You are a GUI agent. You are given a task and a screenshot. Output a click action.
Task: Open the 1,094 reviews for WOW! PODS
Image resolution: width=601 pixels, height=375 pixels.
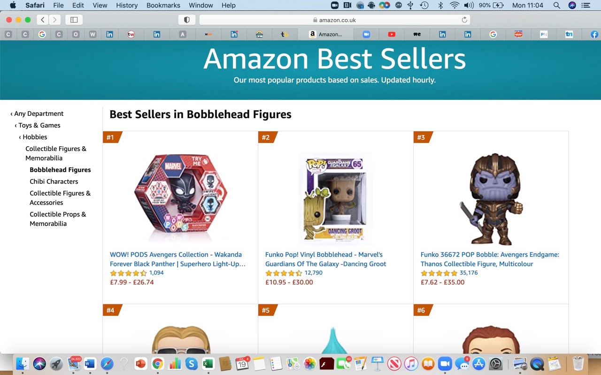click(156, 273)
